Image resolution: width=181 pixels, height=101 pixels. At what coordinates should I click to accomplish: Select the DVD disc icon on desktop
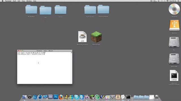pos(174,9)
